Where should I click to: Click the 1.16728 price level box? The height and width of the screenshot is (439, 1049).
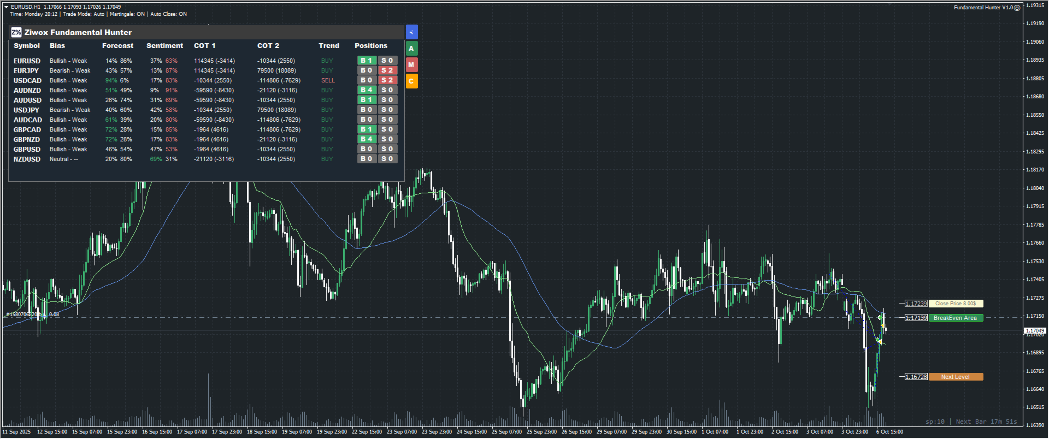pyautogui.click(x=916, y=377)
